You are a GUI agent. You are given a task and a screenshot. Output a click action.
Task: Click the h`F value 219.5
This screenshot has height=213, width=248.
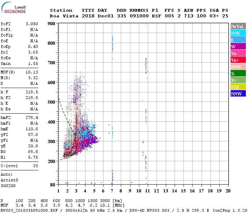[32, 92]
